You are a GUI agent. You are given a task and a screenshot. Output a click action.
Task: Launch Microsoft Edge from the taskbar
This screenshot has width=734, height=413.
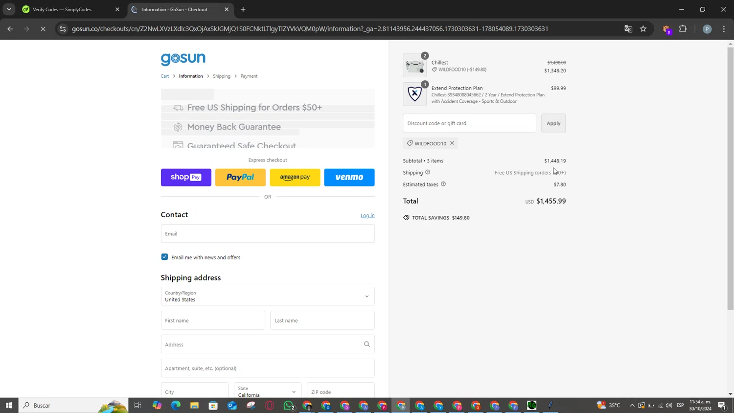(176, 405)
